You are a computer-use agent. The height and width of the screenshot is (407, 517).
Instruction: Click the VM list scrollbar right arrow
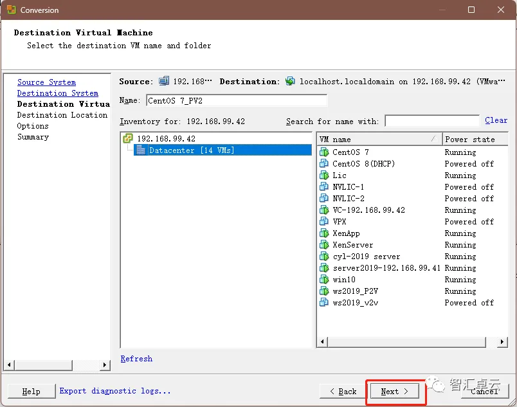(502, 342)
